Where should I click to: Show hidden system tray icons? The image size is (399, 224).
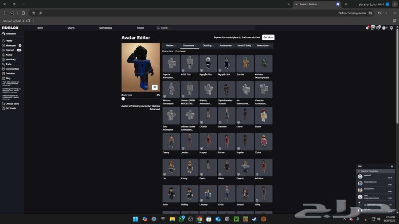(344, 219)
